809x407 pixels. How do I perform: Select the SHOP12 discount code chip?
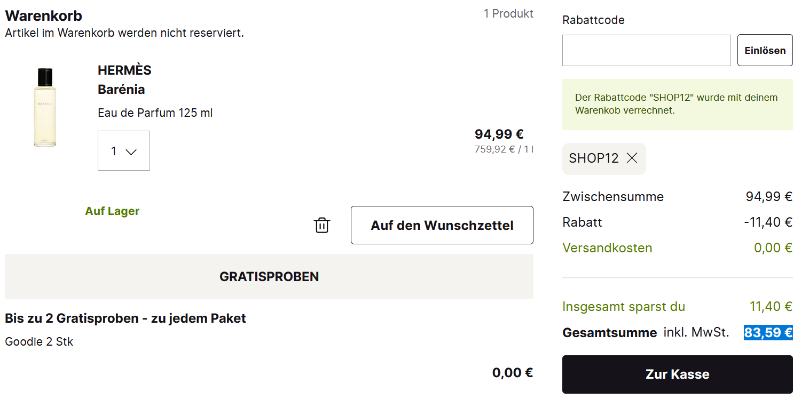(x=593, y=158)
